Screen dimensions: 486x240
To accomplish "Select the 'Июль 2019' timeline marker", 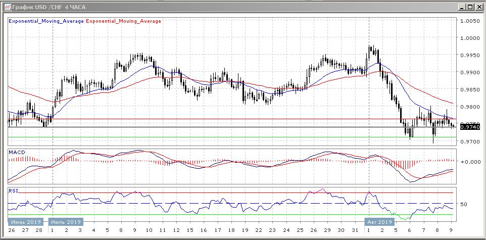I will [66, 222].
